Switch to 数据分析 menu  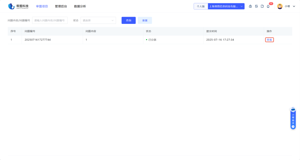click(80, 6)
